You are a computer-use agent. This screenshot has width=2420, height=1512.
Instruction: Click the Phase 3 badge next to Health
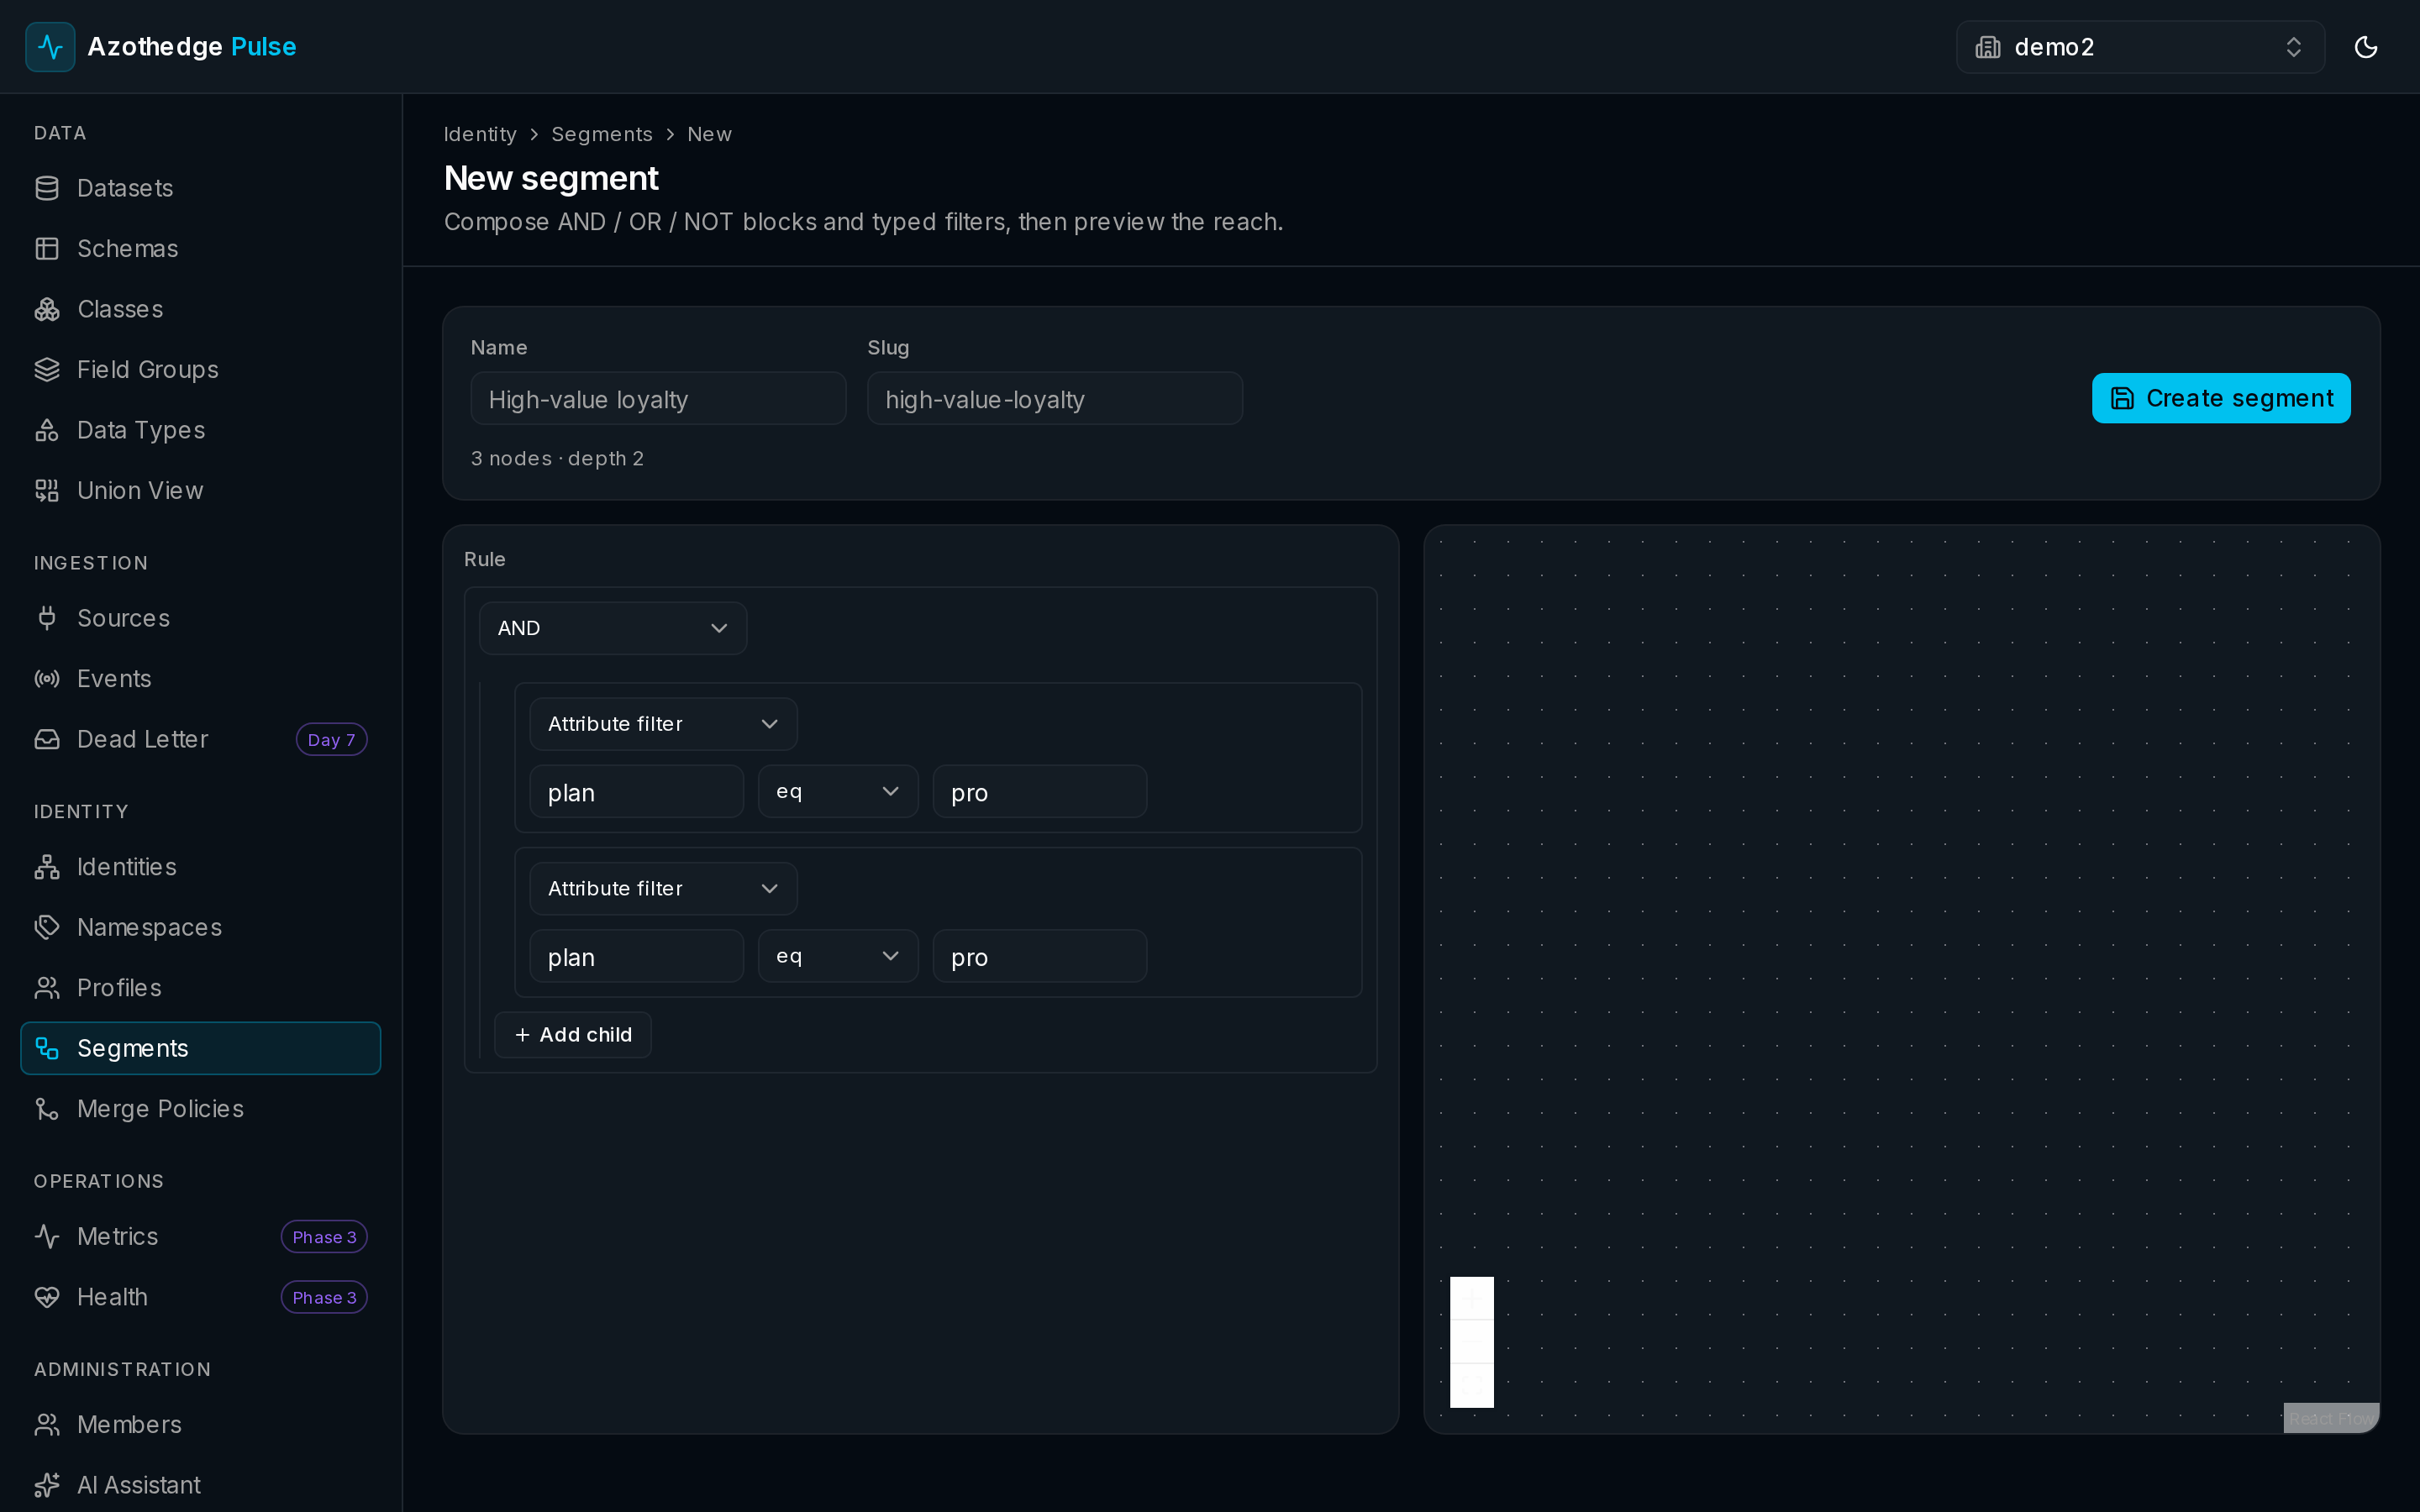324,1298
